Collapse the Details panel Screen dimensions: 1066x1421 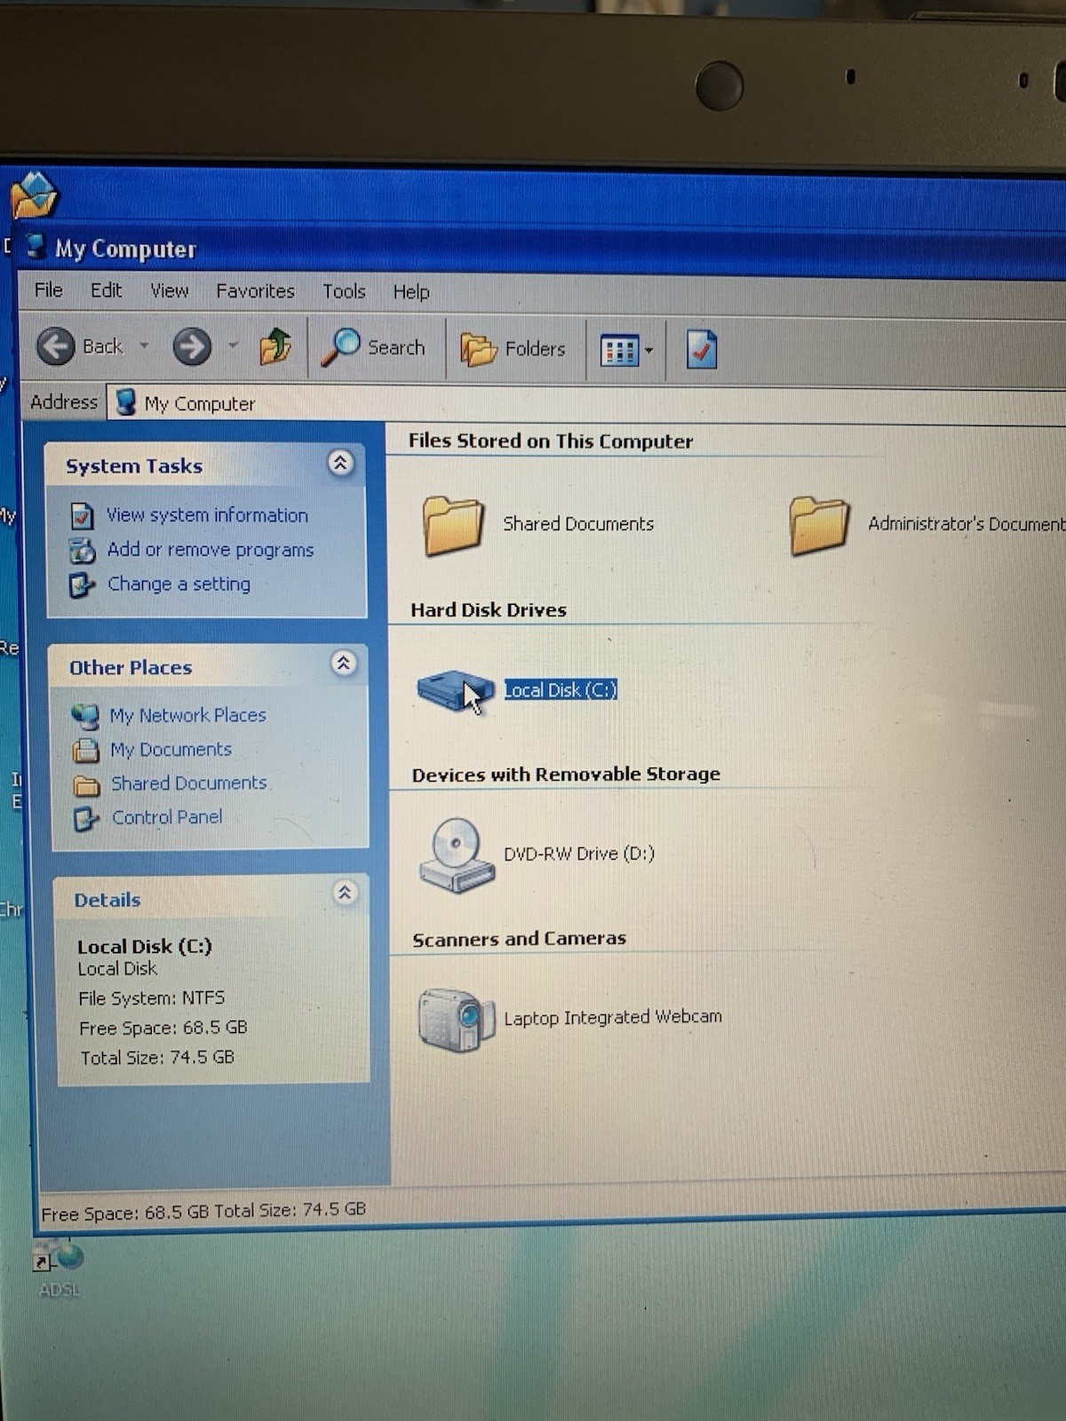(x=345, y=893)
